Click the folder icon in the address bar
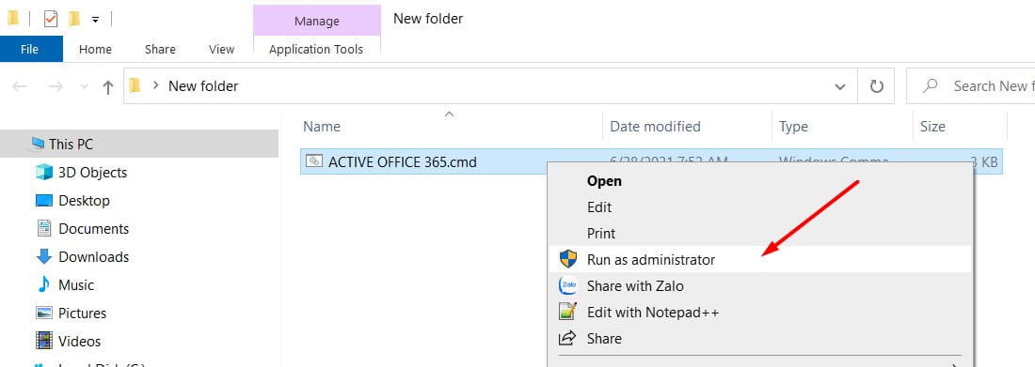This screenshot has width=1035, height=367. [135, 85]
